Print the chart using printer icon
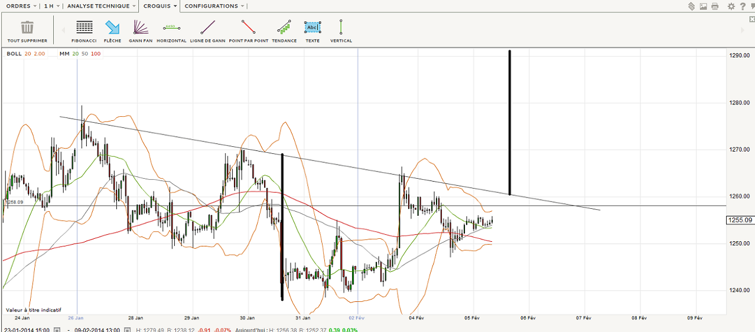This screenshot has width=755, height=332. coord(715,6)
